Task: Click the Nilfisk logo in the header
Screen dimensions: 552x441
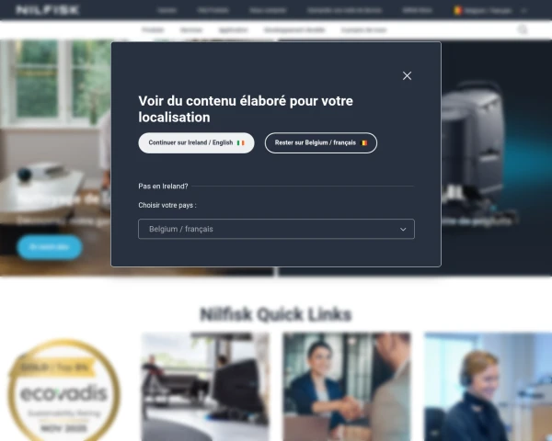Action: (48, 10)
